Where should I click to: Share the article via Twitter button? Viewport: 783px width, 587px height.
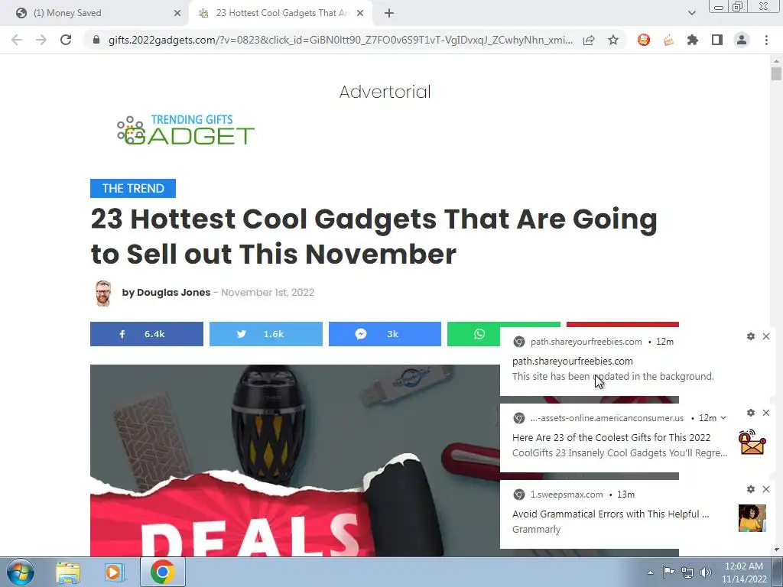click(265, 334)
